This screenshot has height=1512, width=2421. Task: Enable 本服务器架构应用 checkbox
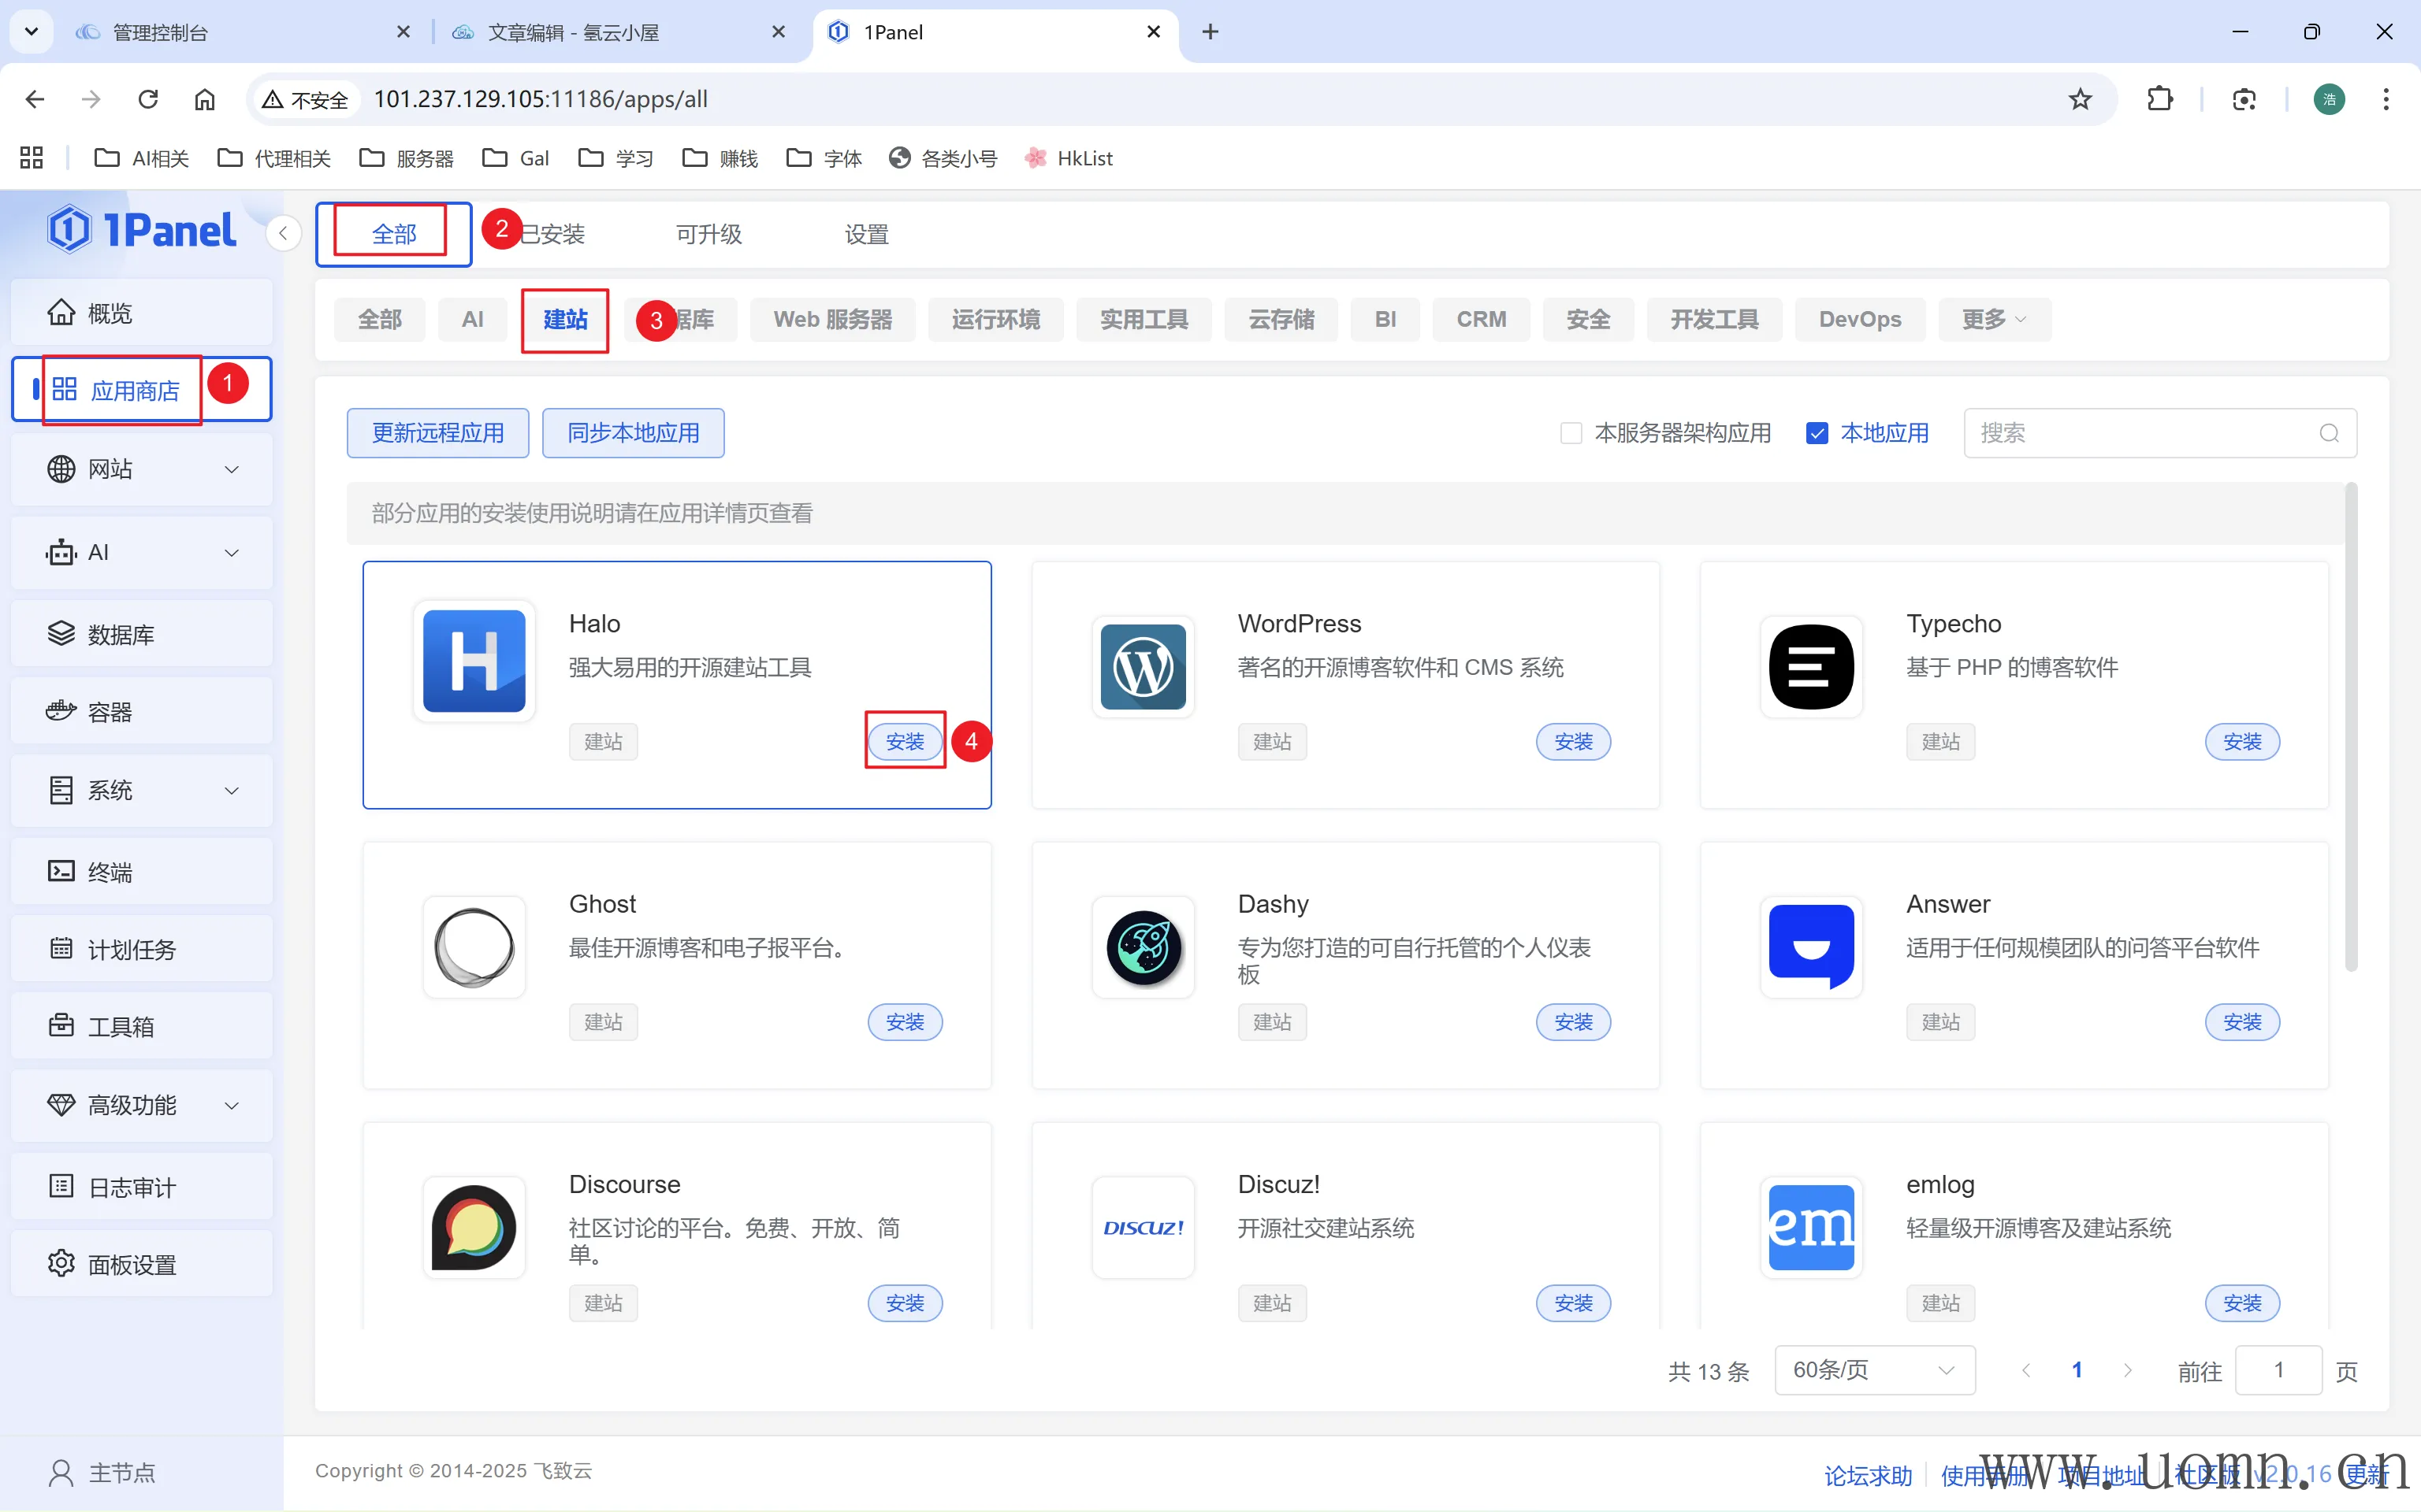point(1571,433)
